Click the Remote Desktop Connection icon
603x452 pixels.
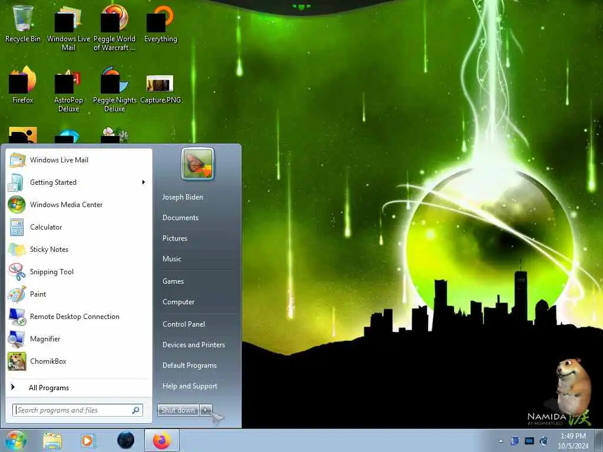pyautogui.click(x=17, y=316)
